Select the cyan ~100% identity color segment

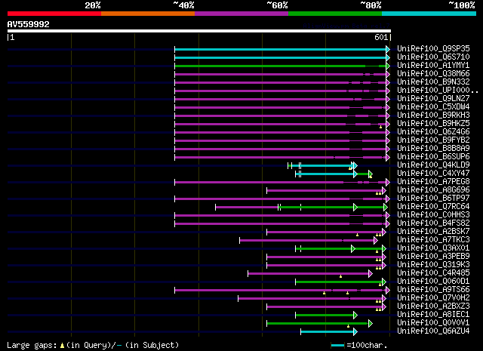click(x=429, y=14)
